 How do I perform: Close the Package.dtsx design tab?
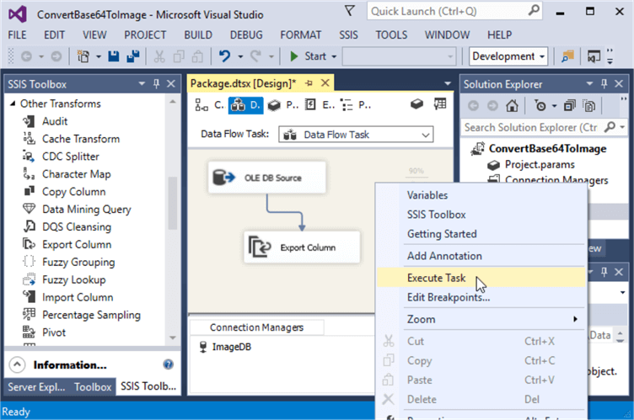[325, 83]
